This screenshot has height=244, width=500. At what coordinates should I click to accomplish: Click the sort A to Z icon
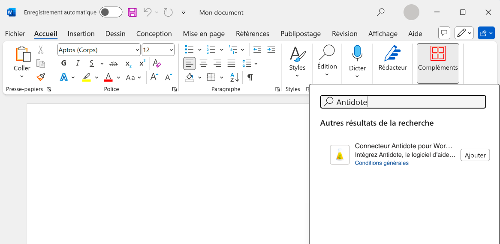point(235,77)
